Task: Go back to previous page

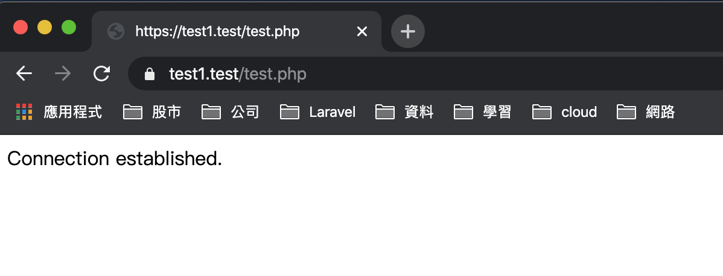Action: [x=24, y=74]
